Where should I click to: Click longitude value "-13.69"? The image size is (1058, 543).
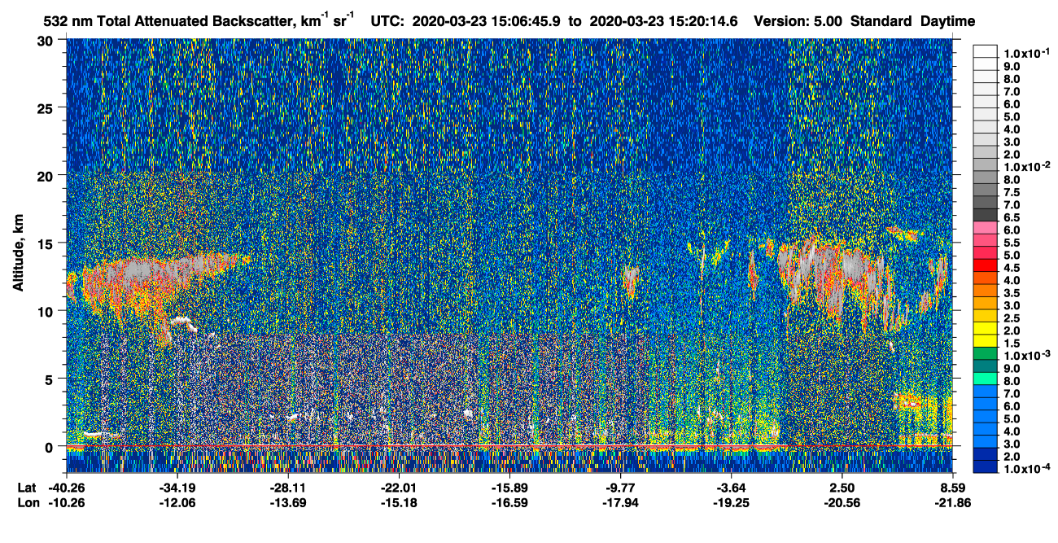pos(288,503)
